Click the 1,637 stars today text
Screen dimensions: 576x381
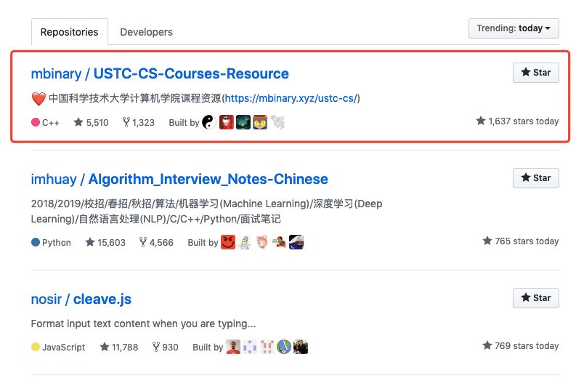(x=517, y=121)
